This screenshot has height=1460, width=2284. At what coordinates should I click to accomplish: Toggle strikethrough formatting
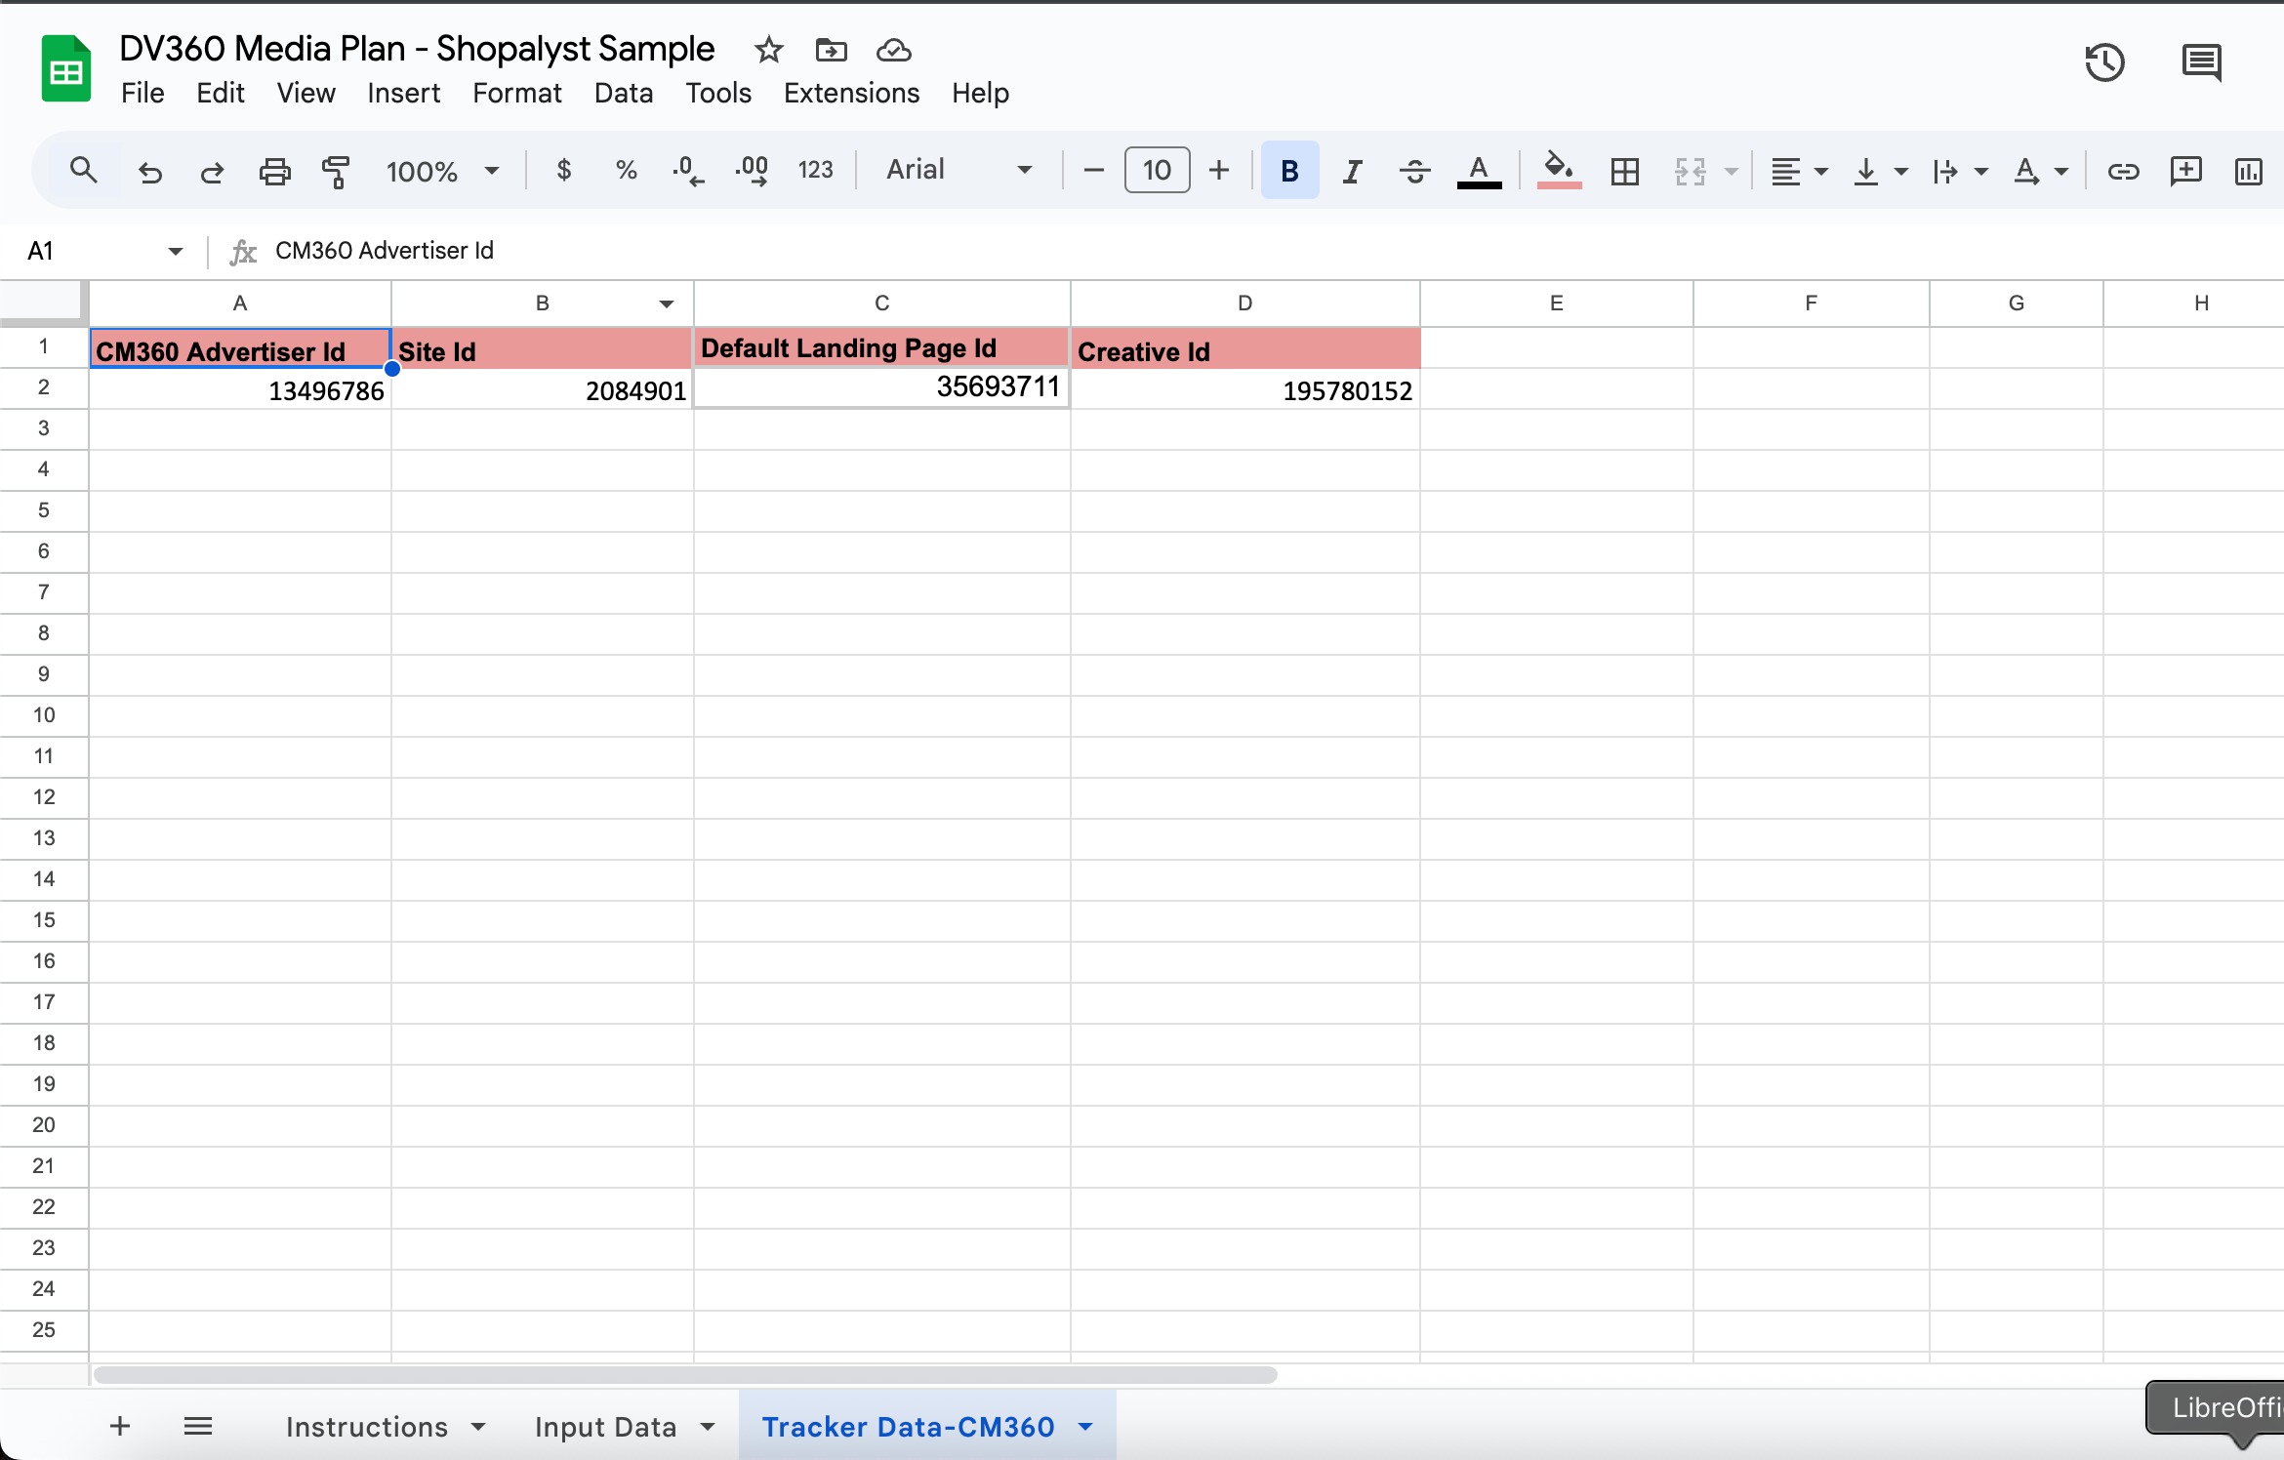pyautogui.click(x=1414, y=172)
